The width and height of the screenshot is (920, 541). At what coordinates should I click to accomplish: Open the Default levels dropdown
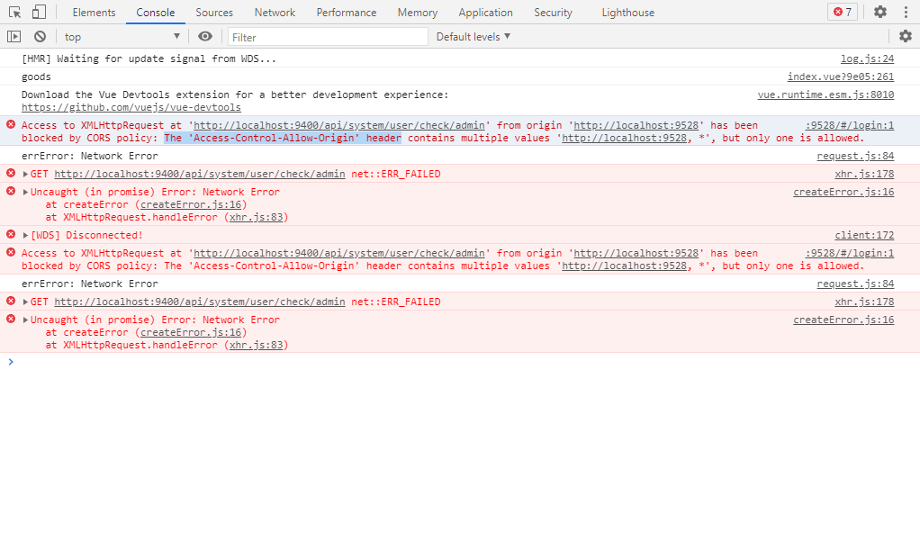473,36
